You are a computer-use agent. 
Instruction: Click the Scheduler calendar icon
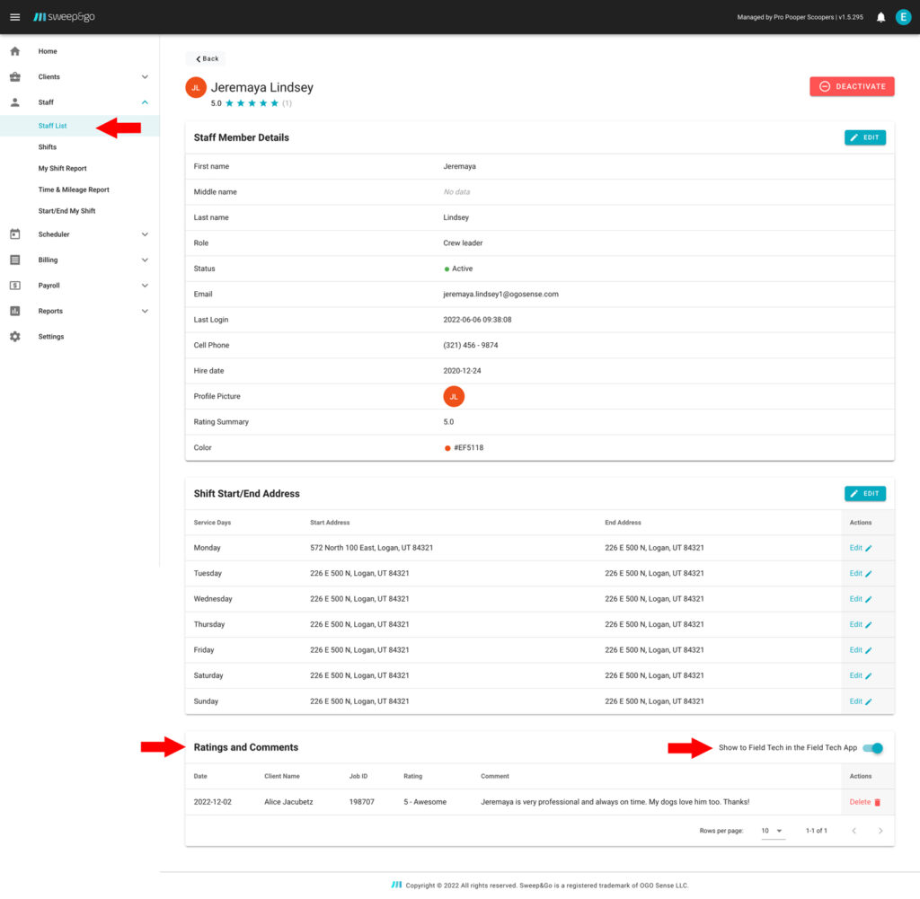tap(14, 234)
